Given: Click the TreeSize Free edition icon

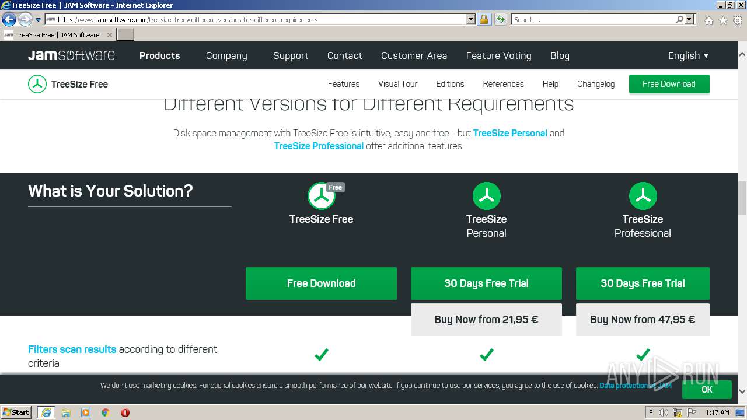Looking at the screenshot, I should tap(322, 196).
